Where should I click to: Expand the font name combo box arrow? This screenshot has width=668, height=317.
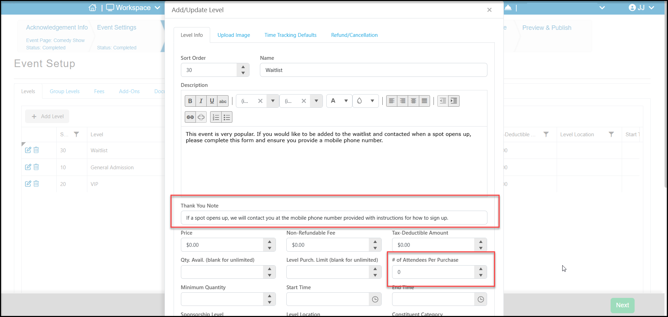point(273,101)
